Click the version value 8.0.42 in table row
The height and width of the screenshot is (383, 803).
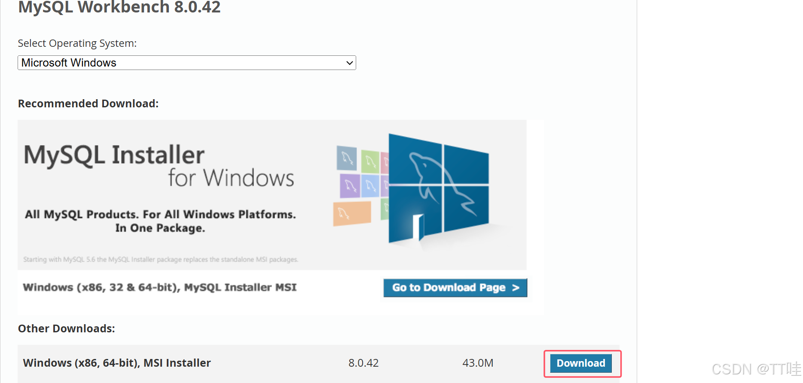[363, 363]
